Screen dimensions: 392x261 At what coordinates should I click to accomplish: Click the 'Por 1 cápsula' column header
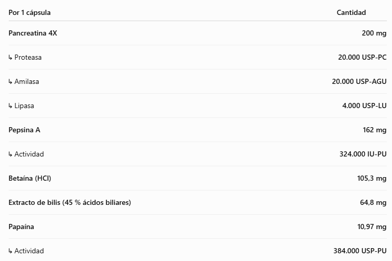coord(29,12)
